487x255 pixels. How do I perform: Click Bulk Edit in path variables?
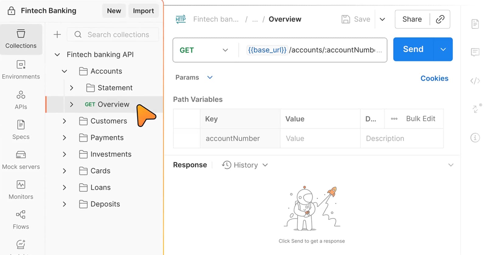click(421, 119)
